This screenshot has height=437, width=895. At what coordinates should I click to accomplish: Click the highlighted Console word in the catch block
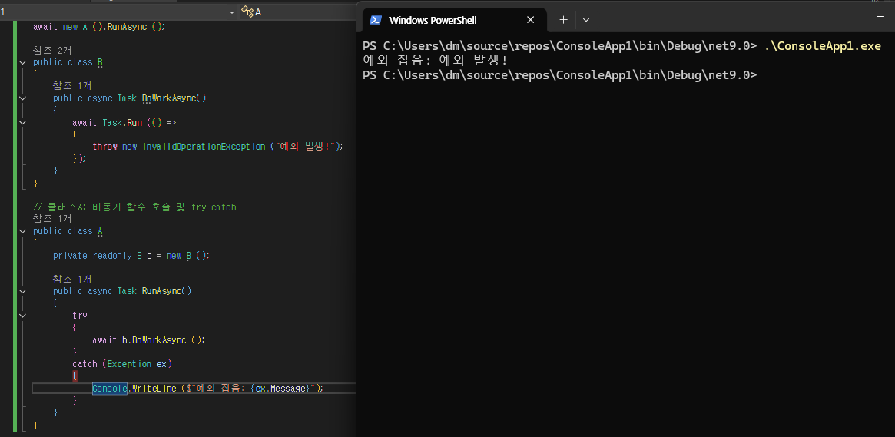pyautogui.click(x=110, y=389)
